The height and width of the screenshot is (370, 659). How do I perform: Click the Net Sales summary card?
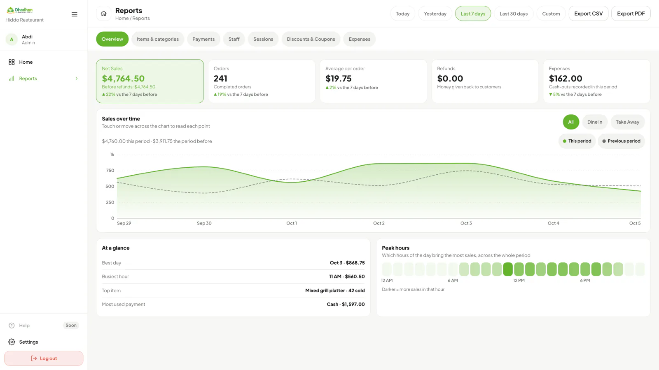[x=150, y=81]
